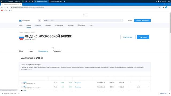
Task: Switch to the Теханализ tab
Action: 57,51
